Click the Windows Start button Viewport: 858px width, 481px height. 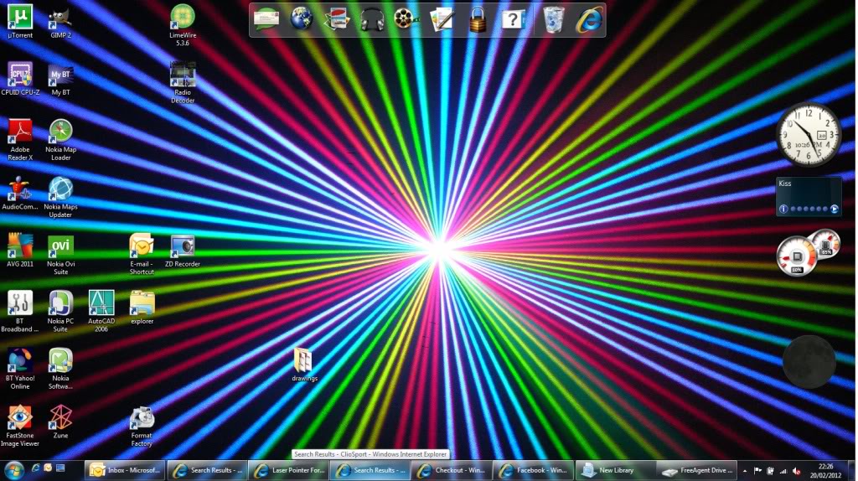(x=13, y=470)
